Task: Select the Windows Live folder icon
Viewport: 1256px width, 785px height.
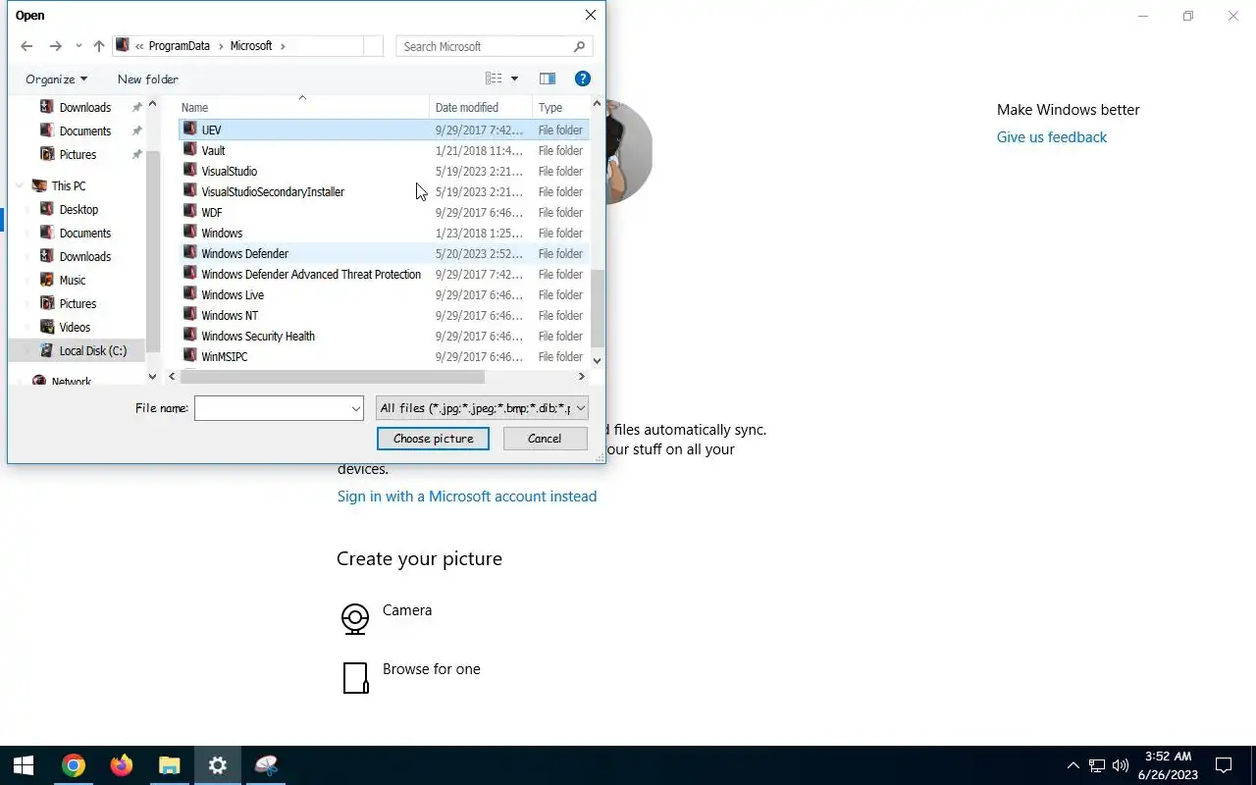Action: [190, 294]
